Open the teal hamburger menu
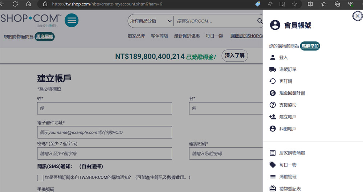 tap(72, 20)
